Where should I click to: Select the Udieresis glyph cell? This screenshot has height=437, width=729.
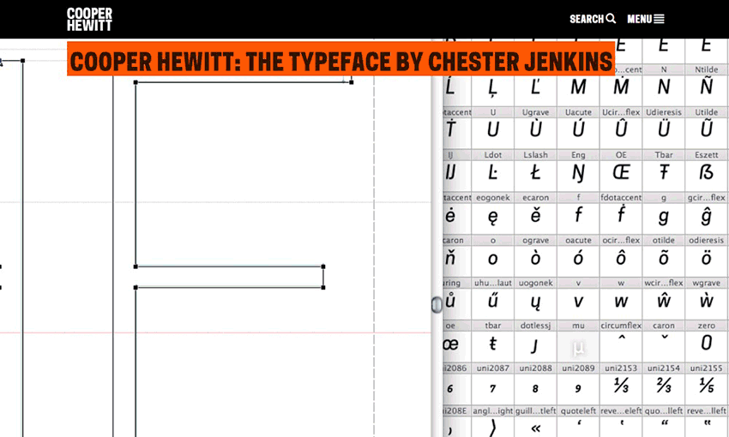pyautogui.click(x=664, y=129)
